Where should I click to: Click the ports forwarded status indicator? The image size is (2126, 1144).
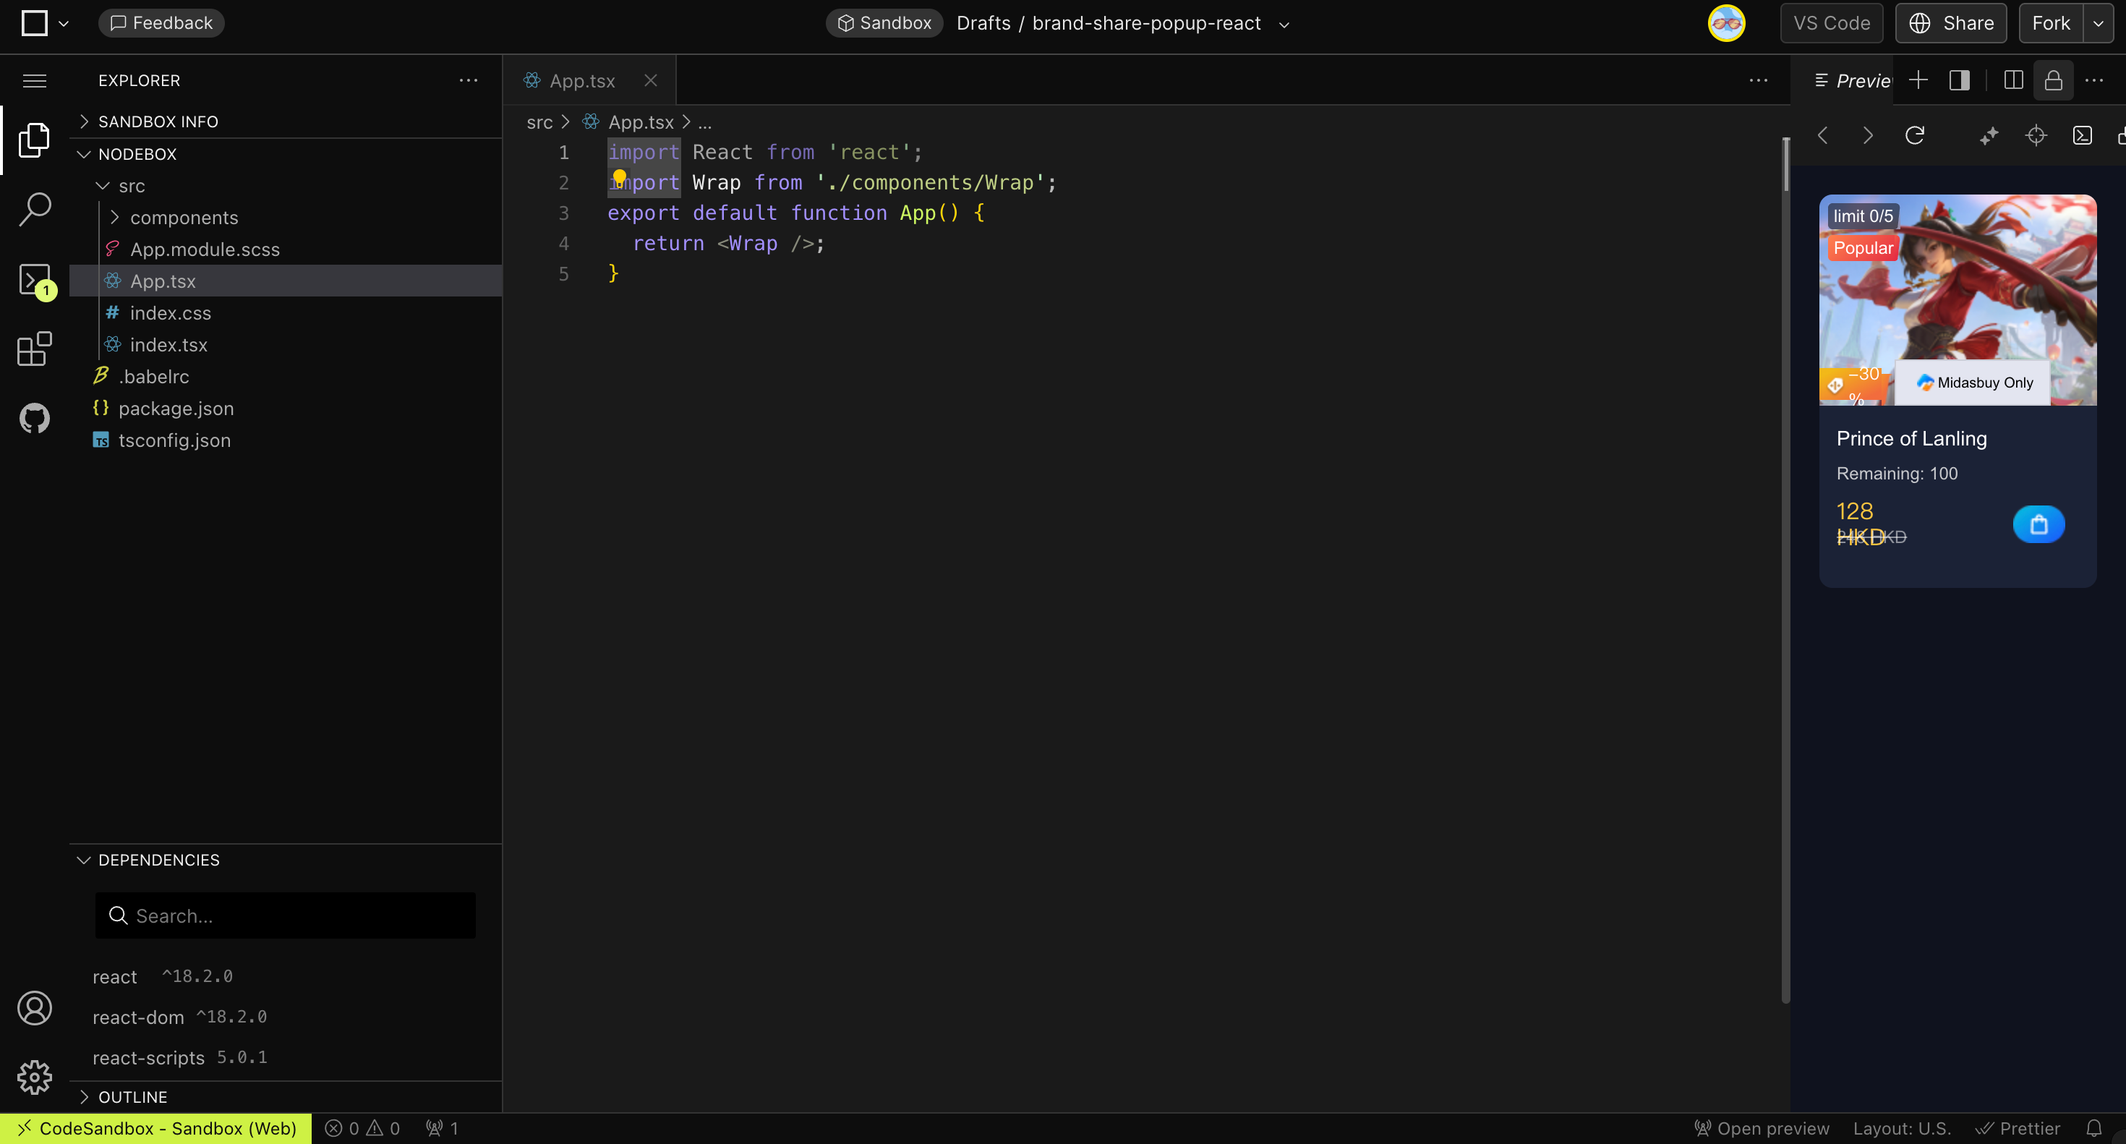[442, 1128]
